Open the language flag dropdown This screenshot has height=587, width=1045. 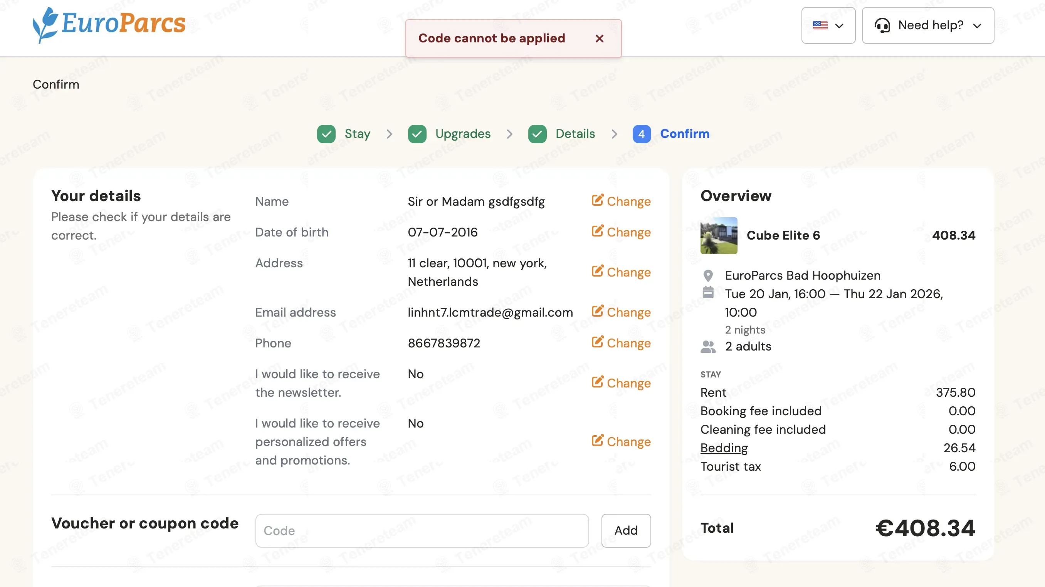828,25
